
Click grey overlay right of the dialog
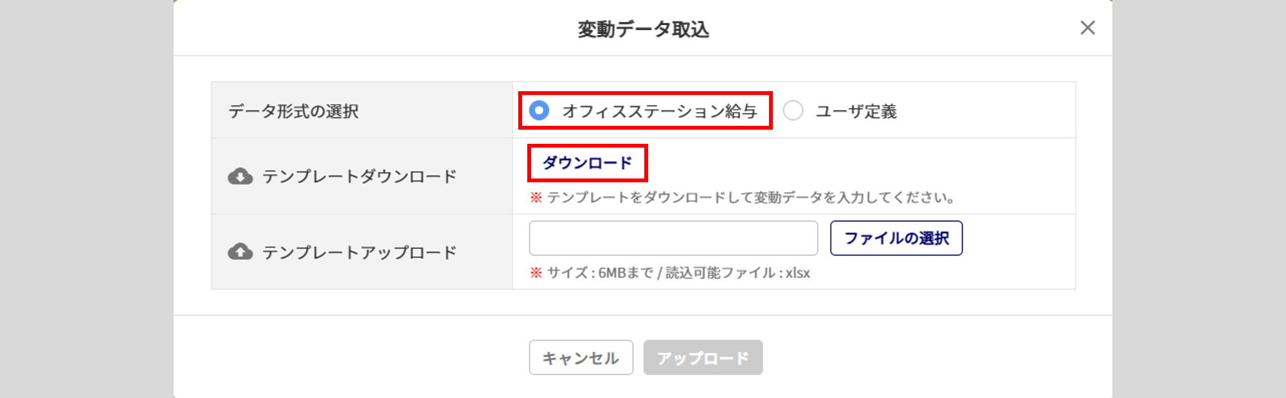[x=1199, y=199]
